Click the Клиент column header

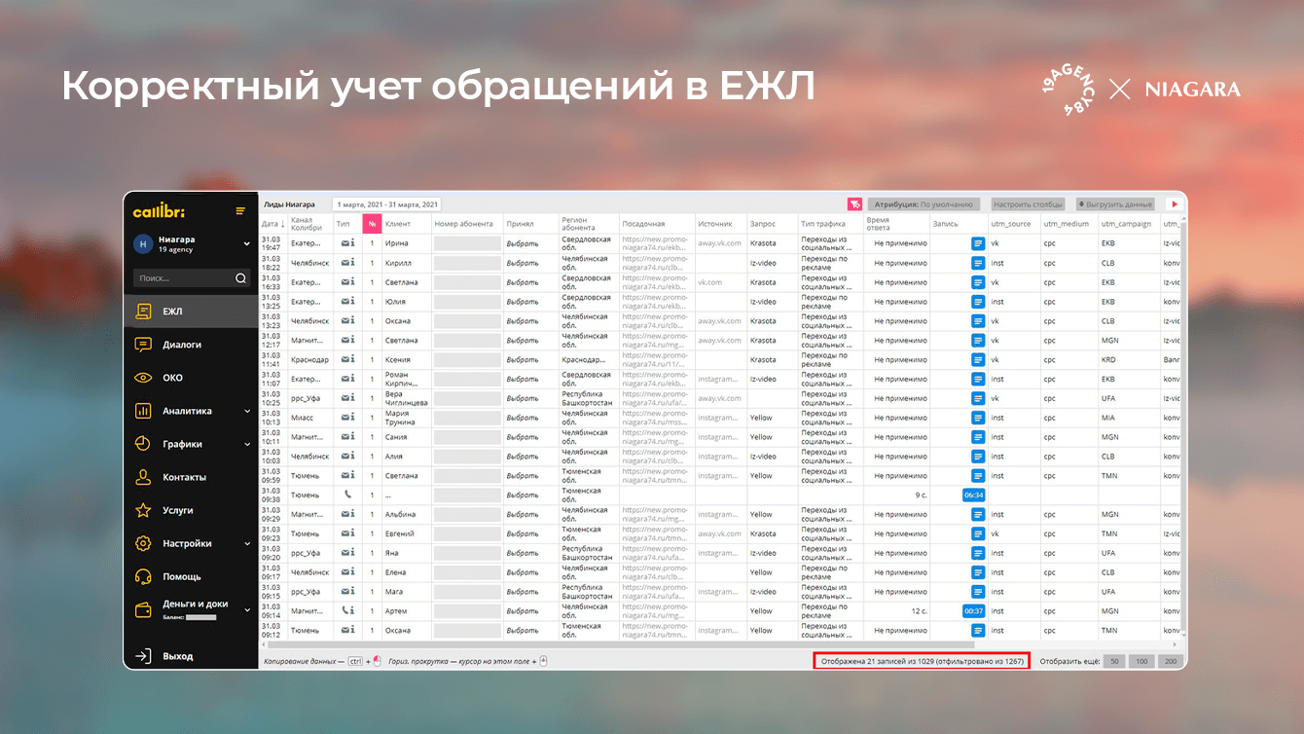[398, 224]
